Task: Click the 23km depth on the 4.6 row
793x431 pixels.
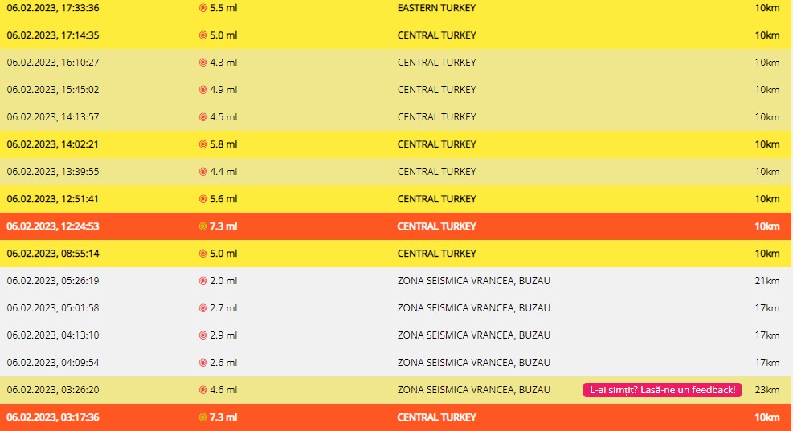Action: (766, 390)
